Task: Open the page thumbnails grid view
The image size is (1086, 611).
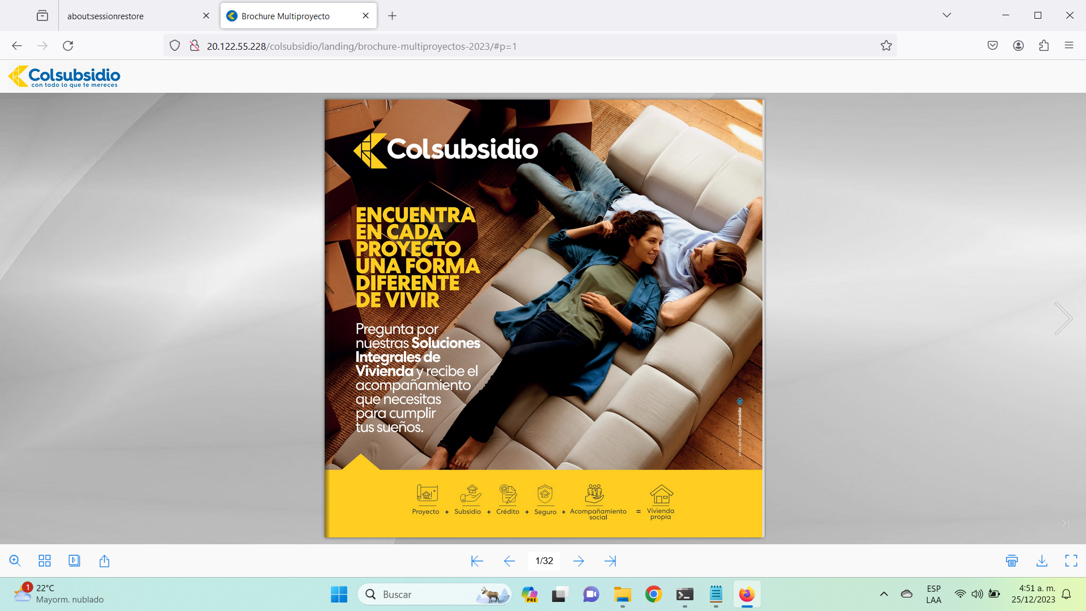Action: 45,561
